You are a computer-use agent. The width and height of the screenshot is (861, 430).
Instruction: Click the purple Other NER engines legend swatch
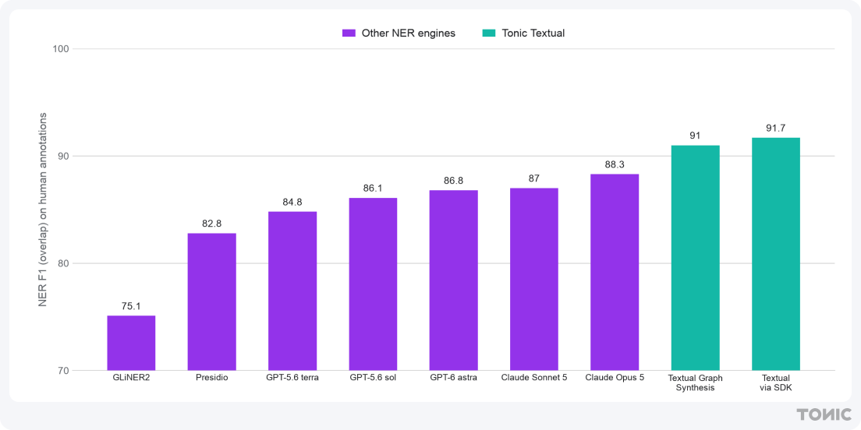[x=349, y=33]
